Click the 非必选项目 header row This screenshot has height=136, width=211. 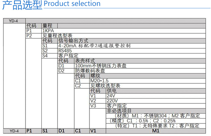pos(119,111)
